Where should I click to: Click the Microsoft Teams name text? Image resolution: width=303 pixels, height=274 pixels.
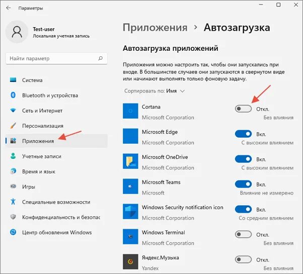[161, 182]
